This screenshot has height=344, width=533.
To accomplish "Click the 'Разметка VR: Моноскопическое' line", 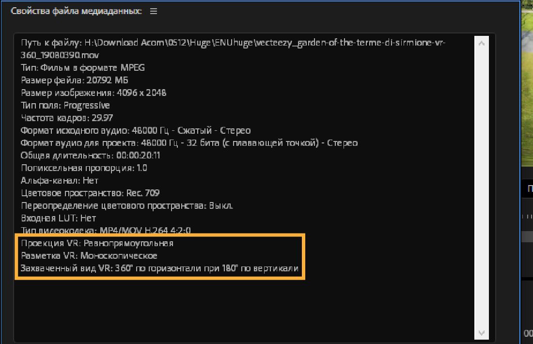I will tap(89, 255).
